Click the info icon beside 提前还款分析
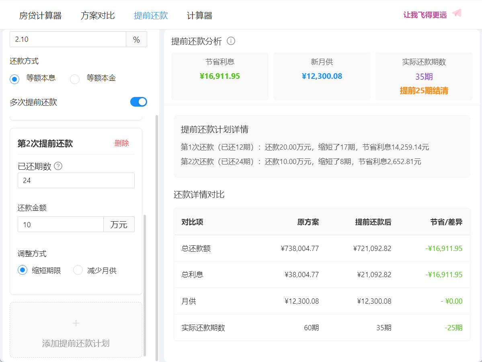Screen dimensions: 482x362 point(231,41)
